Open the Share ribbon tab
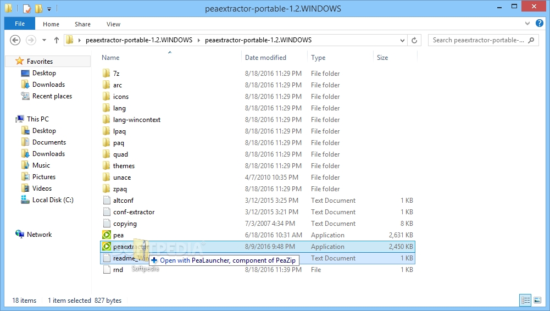The height and width of the screenshot is (311, 550). click(82, 24)
